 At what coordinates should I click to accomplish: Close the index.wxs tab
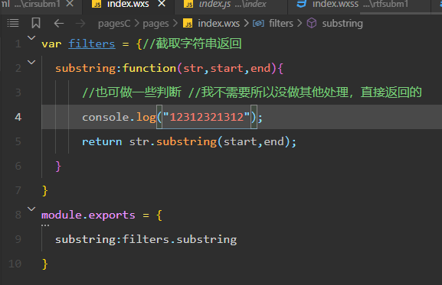162,4
